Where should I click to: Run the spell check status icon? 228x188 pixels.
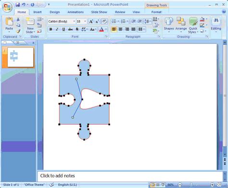coord(51,185)
